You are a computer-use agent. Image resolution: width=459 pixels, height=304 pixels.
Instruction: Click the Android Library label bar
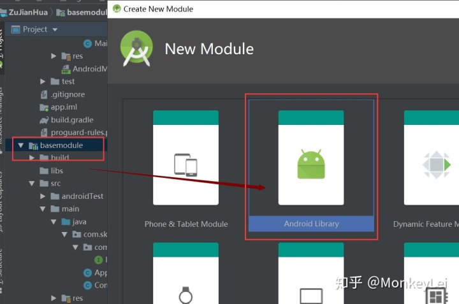click(311, 224)
